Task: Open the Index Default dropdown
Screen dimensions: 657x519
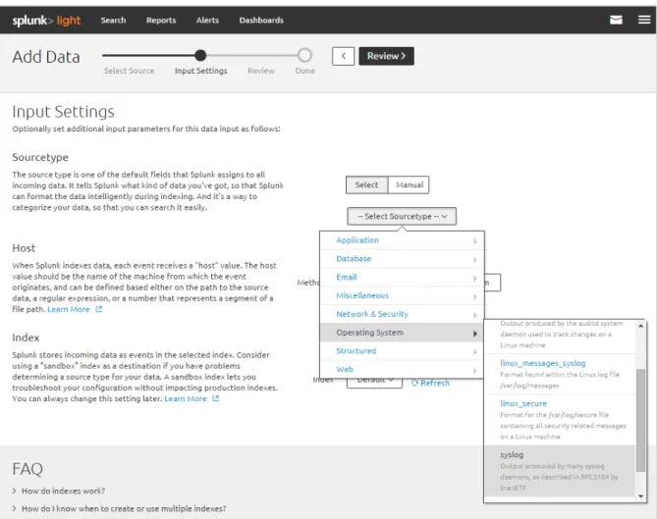Action: (x=374, y=382)
